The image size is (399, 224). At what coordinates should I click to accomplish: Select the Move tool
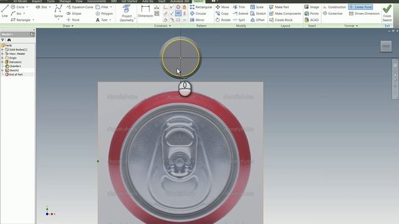click(x=223, y=7)
